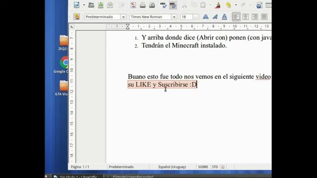Toggle automatic spell checking

(x=173, y=5)
